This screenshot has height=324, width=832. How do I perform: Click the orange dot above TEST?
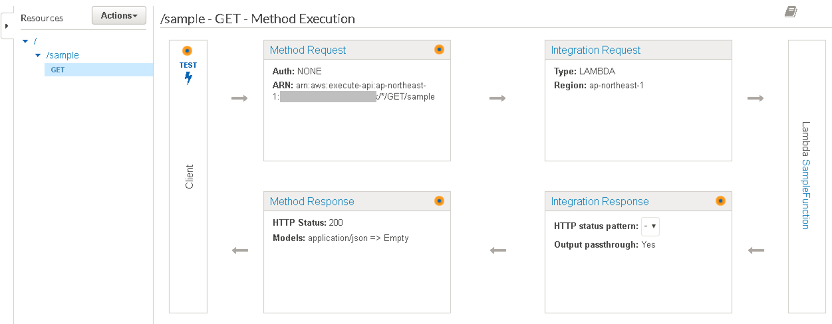(188, 50)
